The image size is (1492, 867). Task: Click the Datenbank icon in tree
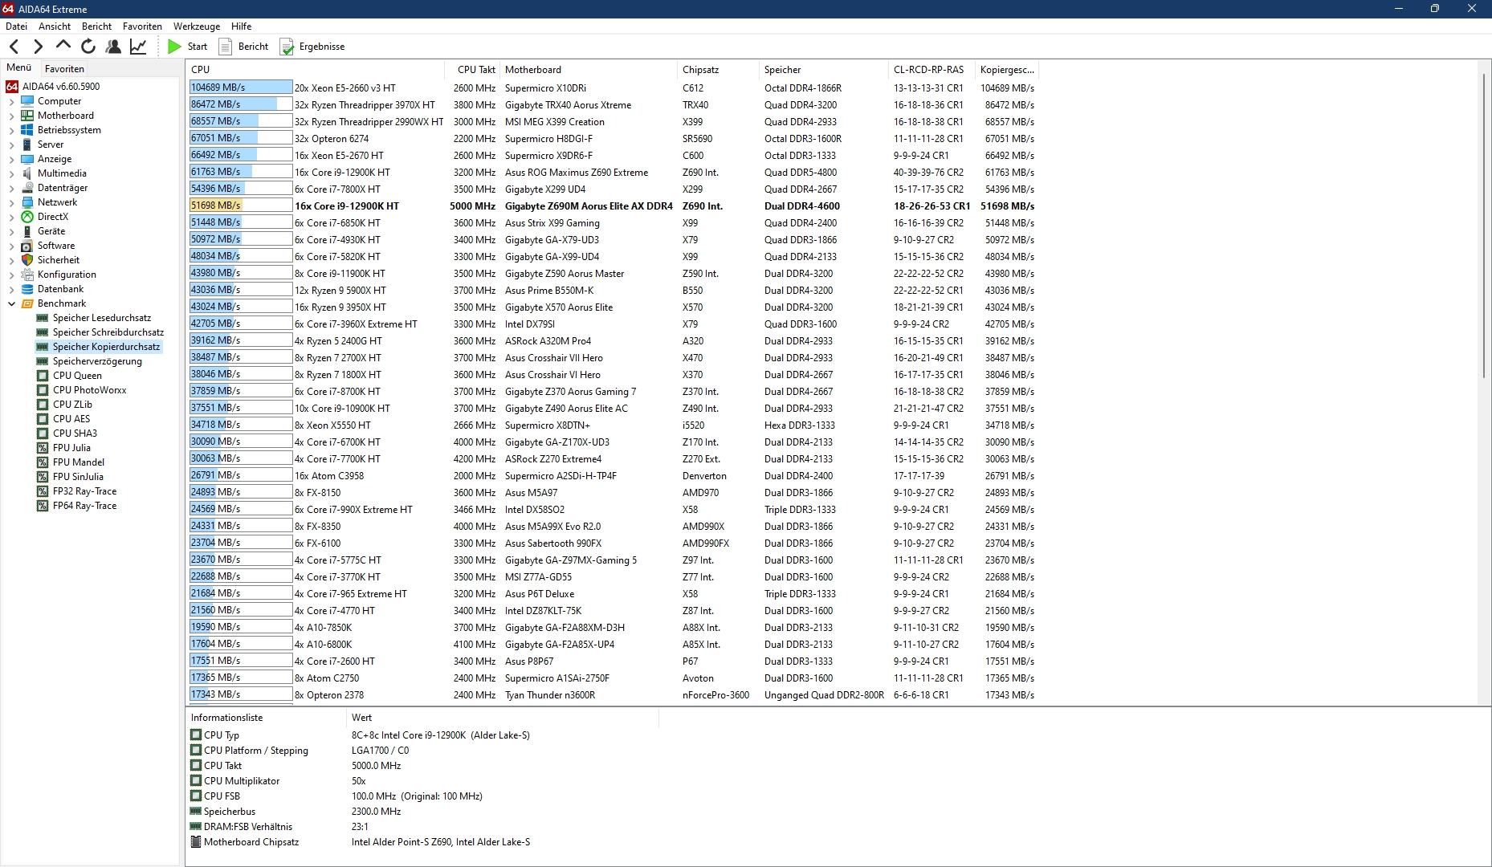point(27,289)
